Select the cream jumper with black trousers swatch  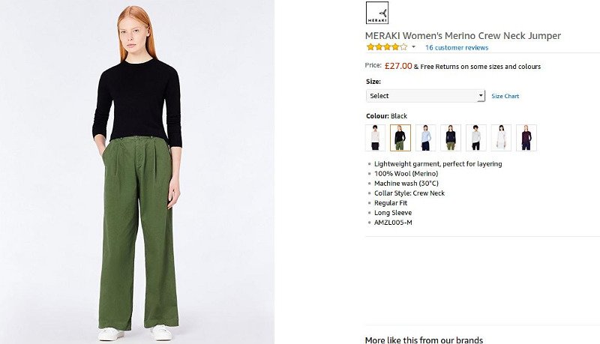pyautogui.click(x=375, y=138)
